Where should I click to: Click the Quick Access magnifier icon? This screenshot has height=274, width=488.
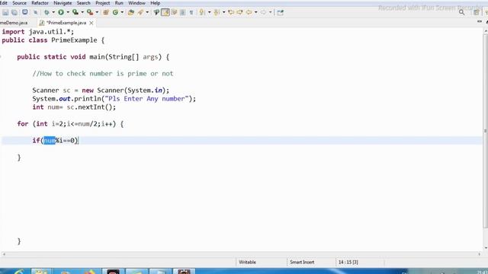(x=461, y=12)
